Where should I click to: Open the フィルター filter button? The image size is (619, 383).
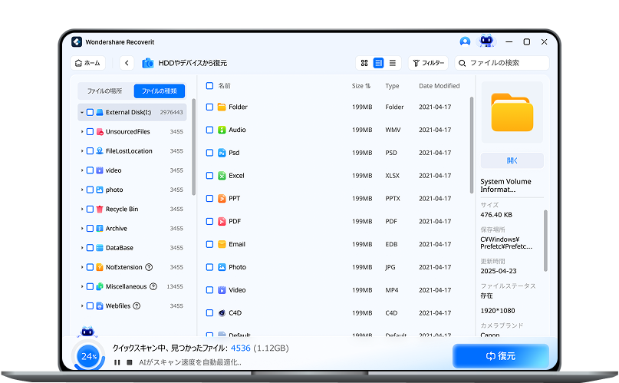[x=428, y=63]
